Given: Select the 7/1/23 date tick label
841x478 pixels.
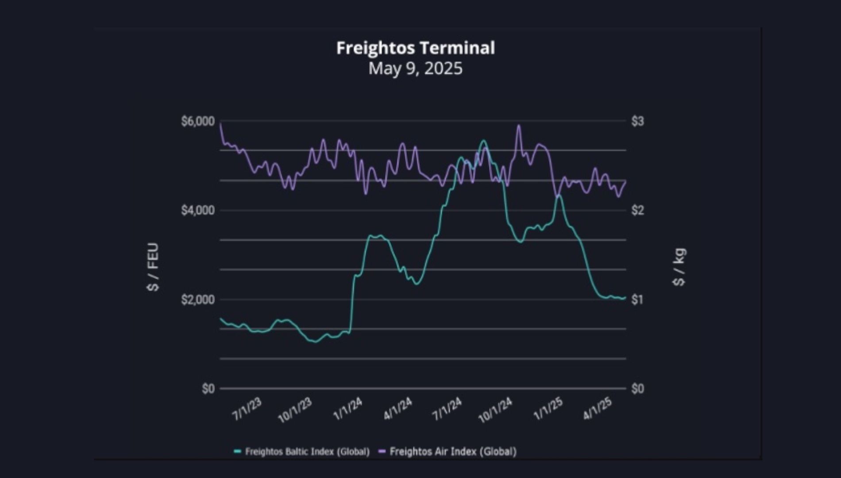Looking at the screenshot, I should coord(247,409).
